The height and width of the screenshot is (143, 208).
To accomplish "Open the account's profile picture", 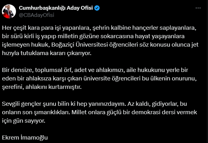I will (x=9, y=11).
